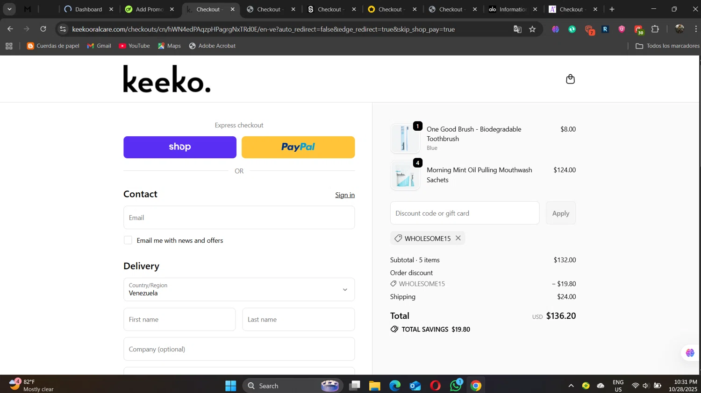Open Todos los marcadores folder
The width and height of the screenshot is (701, 393).
pos(667,46)
